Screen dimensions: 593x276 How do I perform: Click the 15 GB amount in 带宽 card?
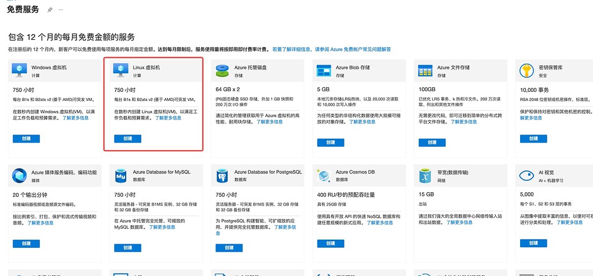(426, 195)
